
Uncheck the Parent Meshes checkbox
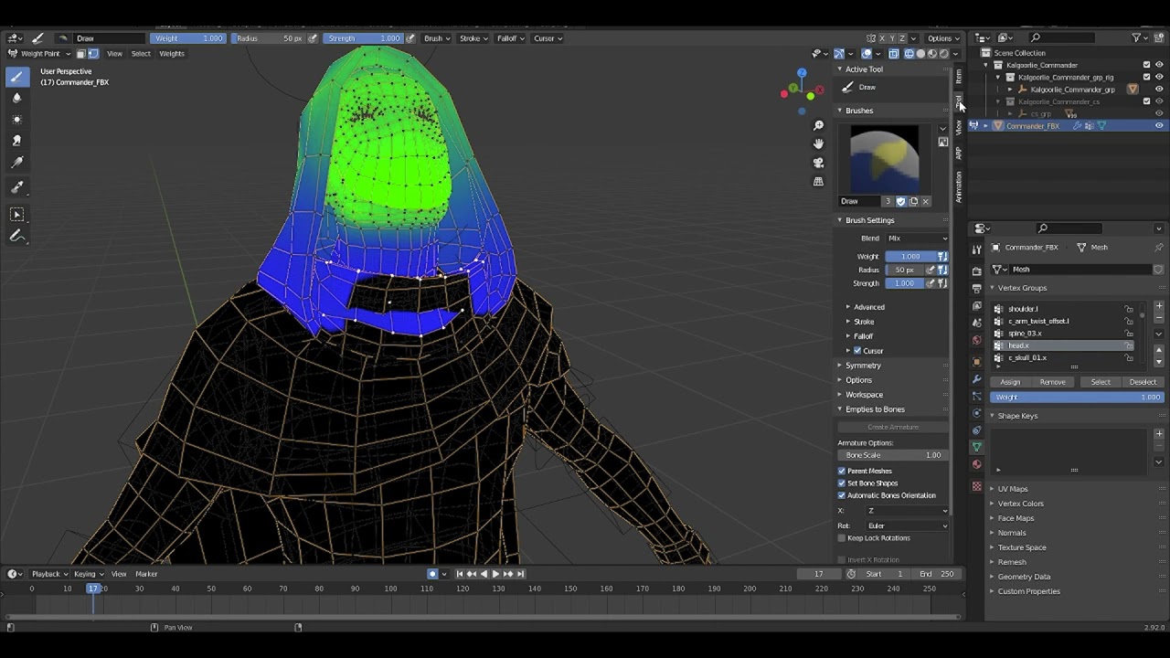coord(842,471)
